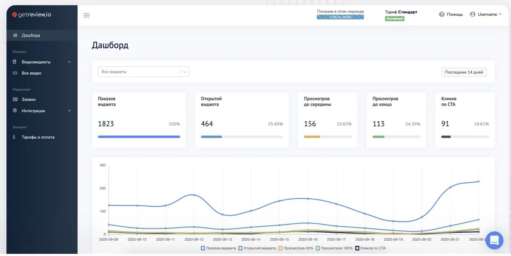Image resolution: width=511 pixels, height=256 pixels.
Task: Open the chat support bubble
Action: (x=494, y=240)
